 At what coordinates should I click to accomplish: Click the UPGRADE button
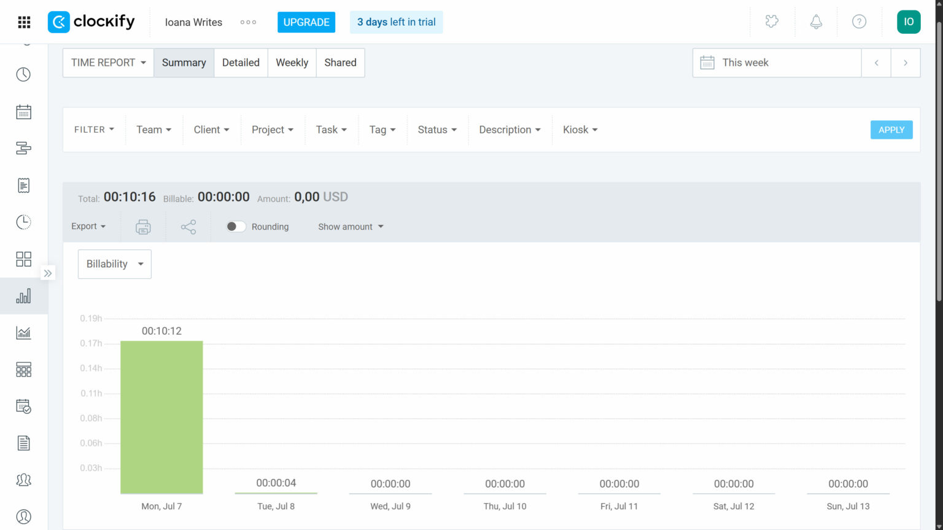tap(306, 22)
